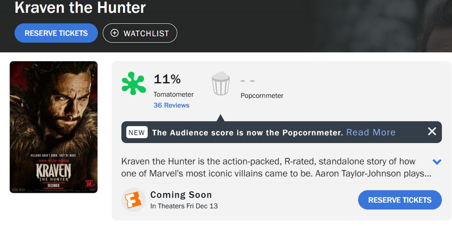This screenshot has height=226, width=452.
Task: Select the Tomatometer label
Action: [174, 95]
